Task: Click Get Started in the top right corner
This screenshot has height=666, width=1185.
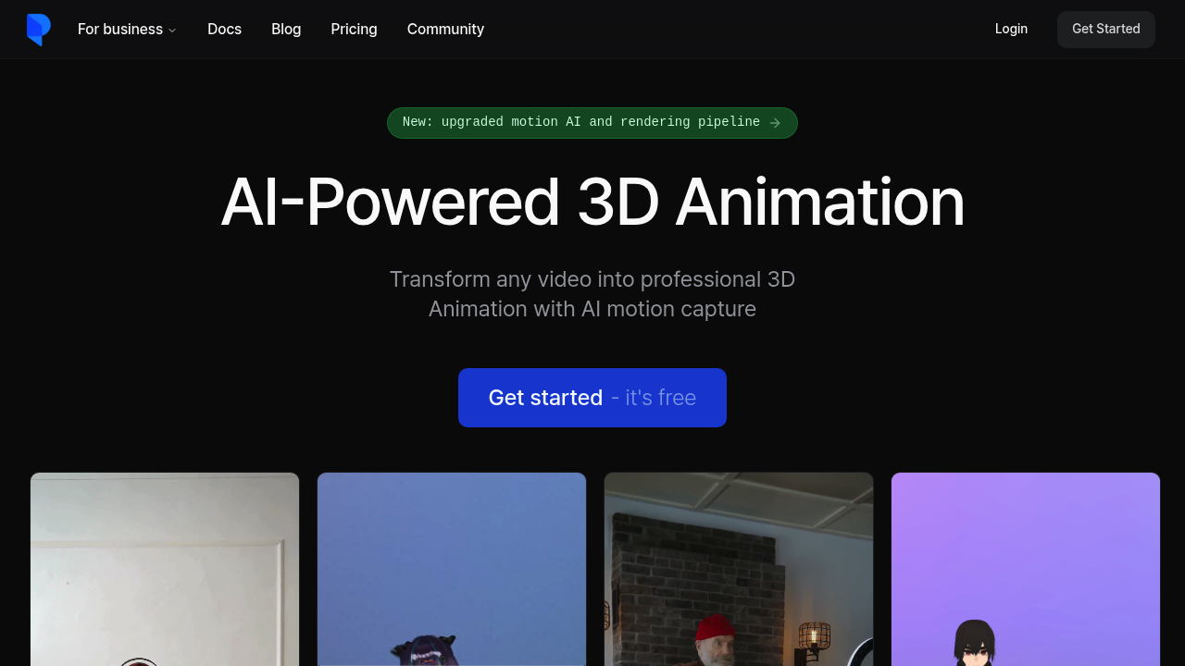Action: (x=1105, y=29)
